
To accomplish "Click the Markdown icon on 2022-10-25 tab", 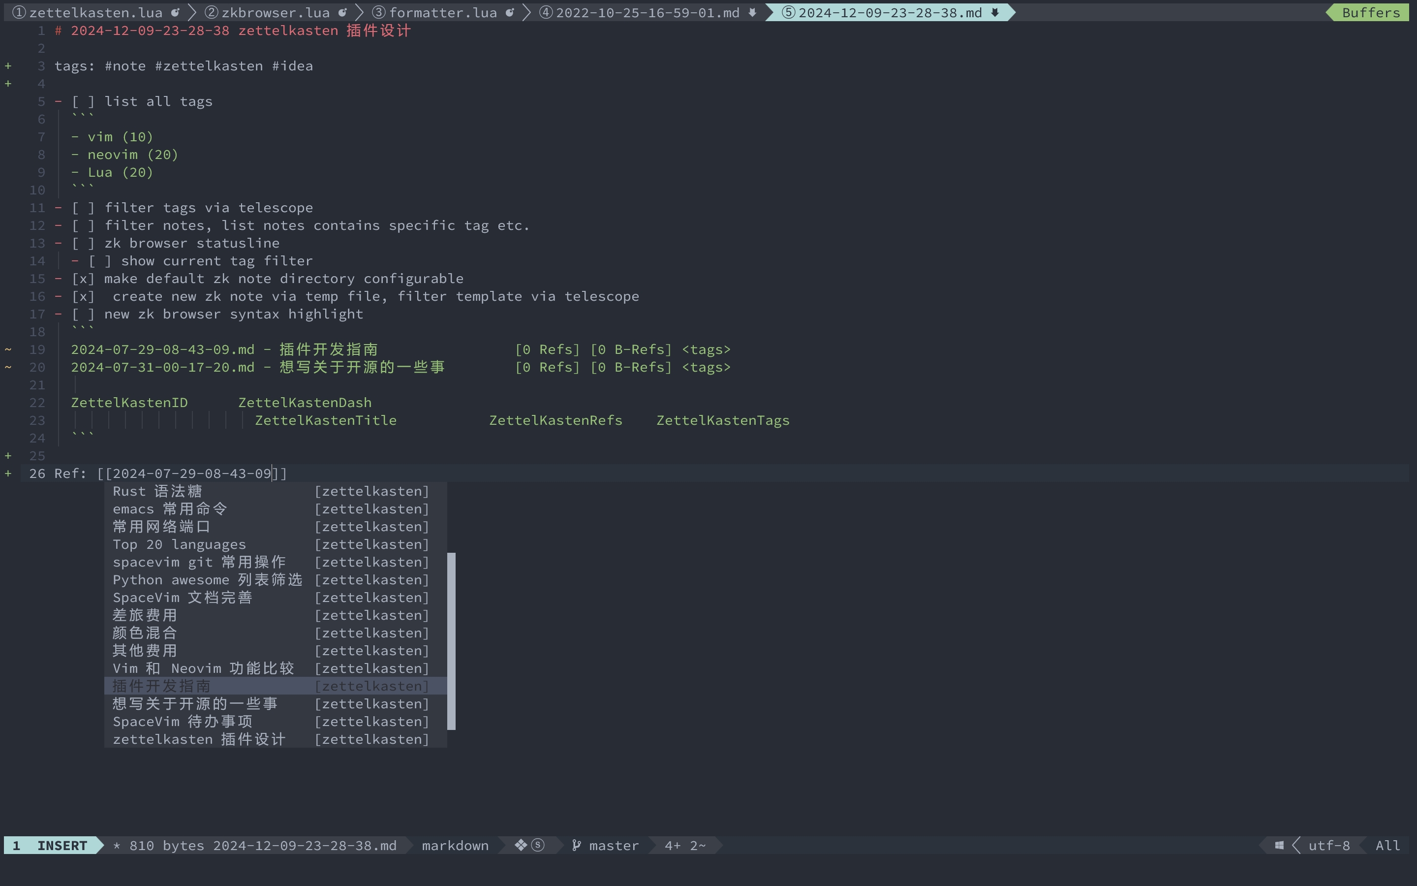I will point(752,12).
